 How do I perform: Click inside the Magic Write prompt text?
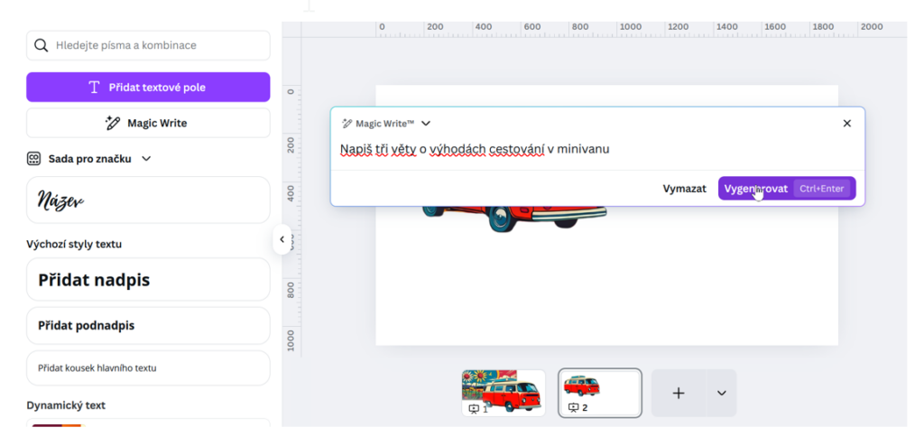[475, 149]
